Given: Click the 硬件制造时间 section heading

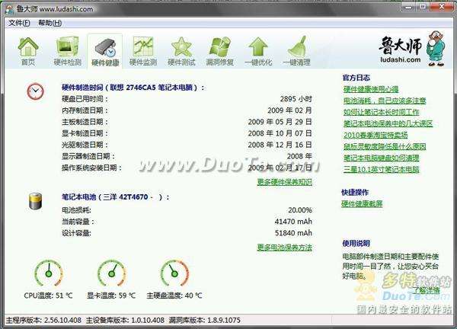Looking at the screenshot, I should [x=133, y=88].
